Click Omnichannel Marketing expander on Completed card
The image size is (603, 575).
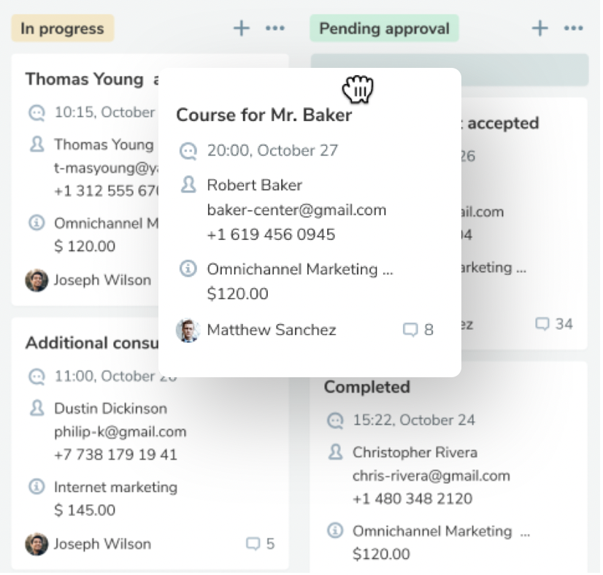pyautogui.click(x=525, y=531)
